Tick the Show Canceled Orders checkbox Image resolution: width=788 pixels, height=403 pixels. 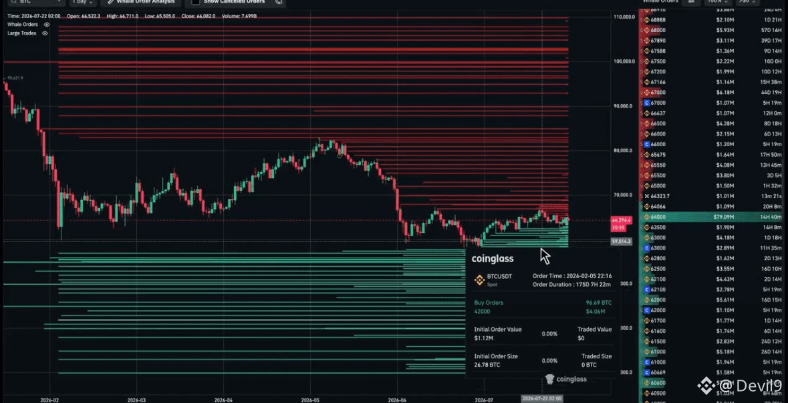196,1
